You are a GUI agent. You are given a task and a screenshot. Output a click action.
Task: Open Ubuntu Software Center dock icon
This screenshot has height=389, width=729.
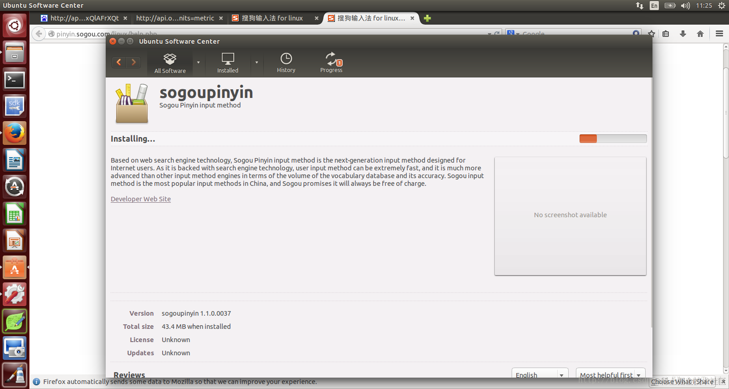click(15, 267)
